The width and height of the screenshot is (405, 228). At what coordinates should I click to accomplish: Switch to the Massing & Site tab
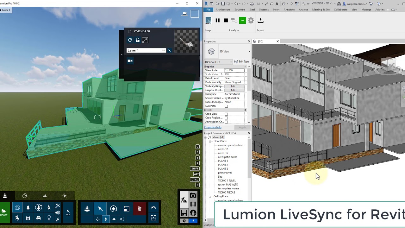coord(321,9)
